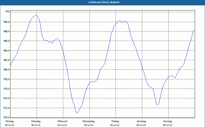Click the 980,0 axis value
205x128 pixels.
pyautogui.click(x=7, y=70)
